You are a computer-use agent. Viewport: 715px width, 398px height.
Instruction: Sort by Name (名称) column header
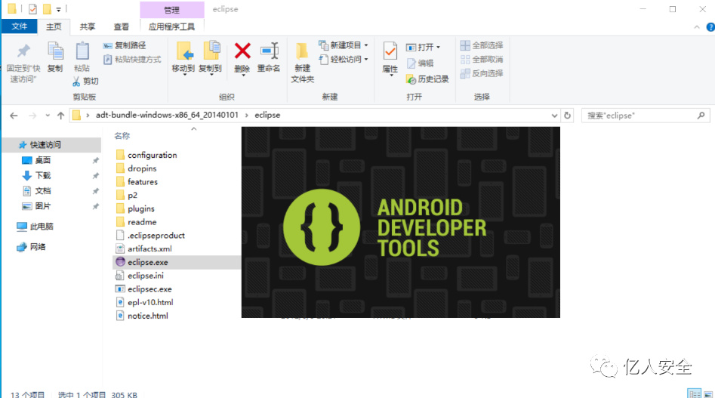(122, 136)
